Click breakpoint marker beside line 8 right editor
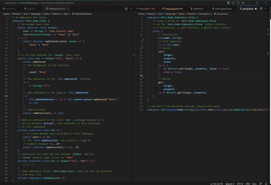Screen dimensions: 271x185 (x=144, y=40)
